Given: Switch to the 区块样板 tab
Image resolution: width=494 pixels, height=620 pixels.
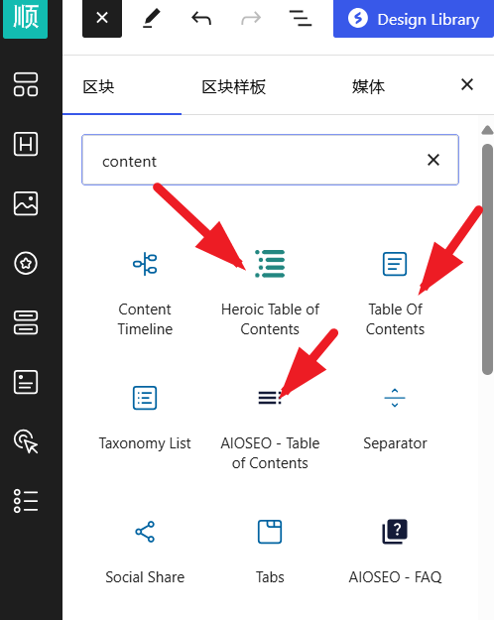Looking at the screenshot, I should tap(234, 87).
